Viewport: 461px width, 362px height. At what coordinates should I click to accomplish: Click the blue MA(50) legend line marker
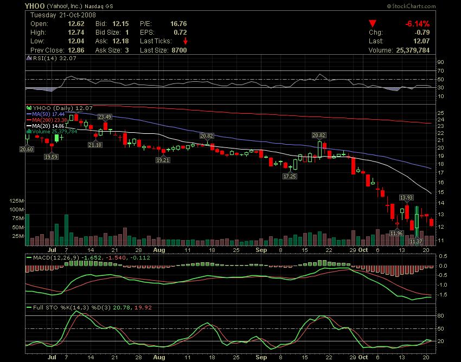[x=29, y=114]
